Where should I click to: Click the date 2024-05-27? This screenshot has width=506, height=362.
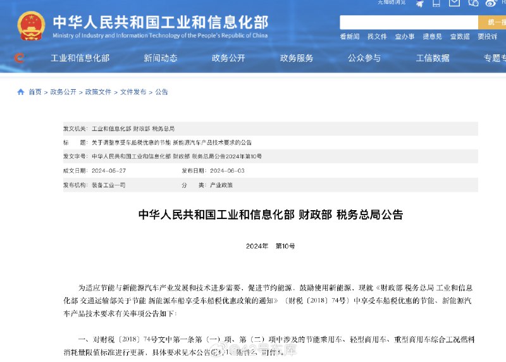109,170
